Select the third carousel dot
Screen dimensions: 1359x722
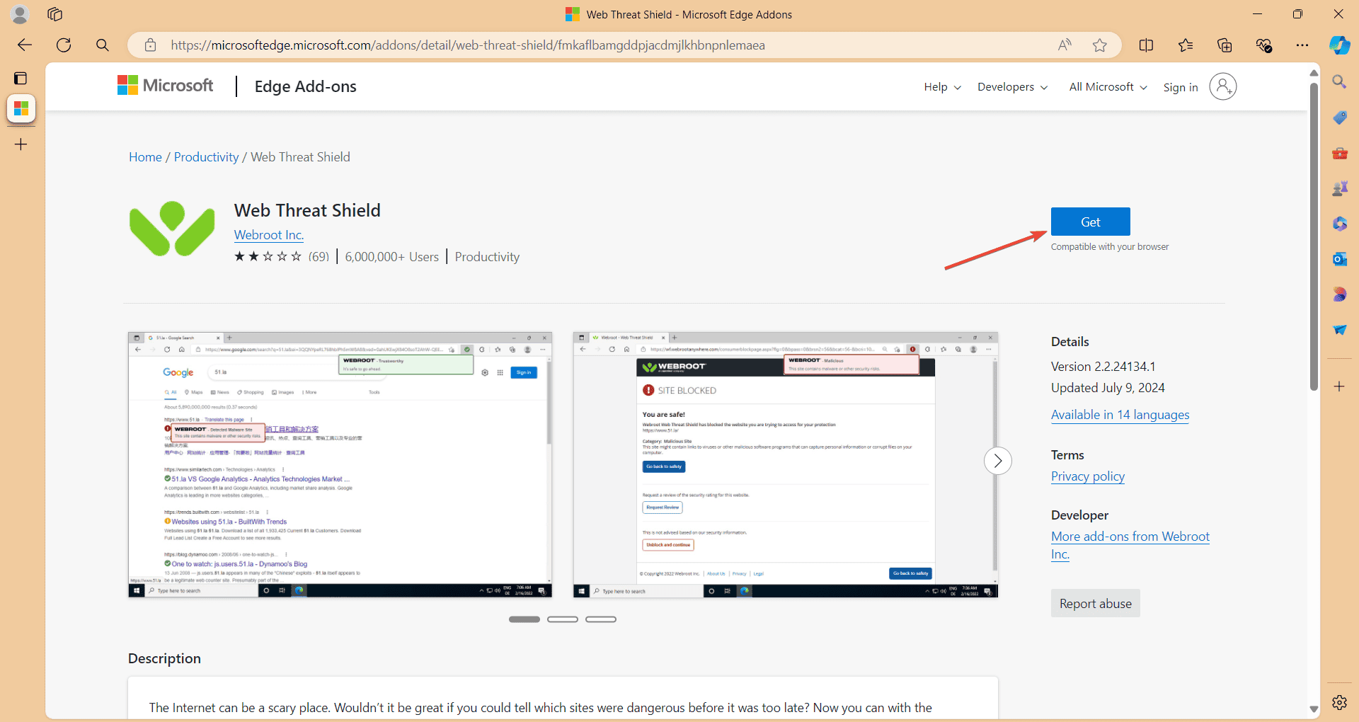coord(601,619)
